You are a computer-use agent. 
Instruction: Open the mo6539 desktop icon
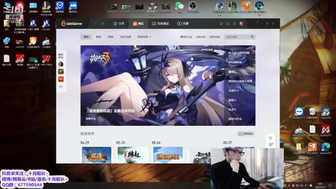20,42
